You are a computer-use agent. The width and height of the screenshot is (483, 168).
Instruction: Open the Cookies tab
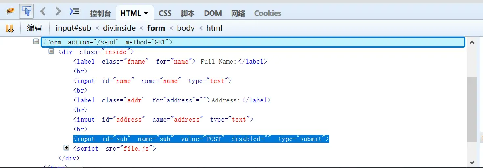coord(268,13)
